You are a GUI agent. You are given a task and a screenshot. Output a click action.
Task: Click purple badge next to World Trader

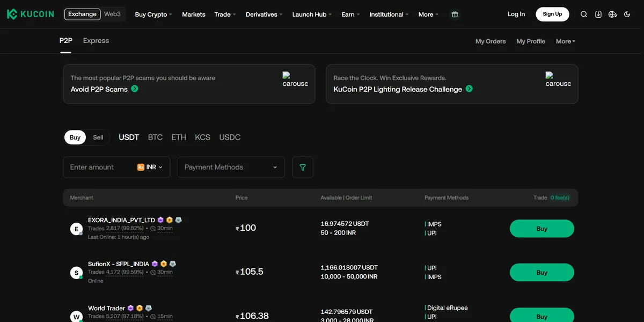tap(130, 308)
